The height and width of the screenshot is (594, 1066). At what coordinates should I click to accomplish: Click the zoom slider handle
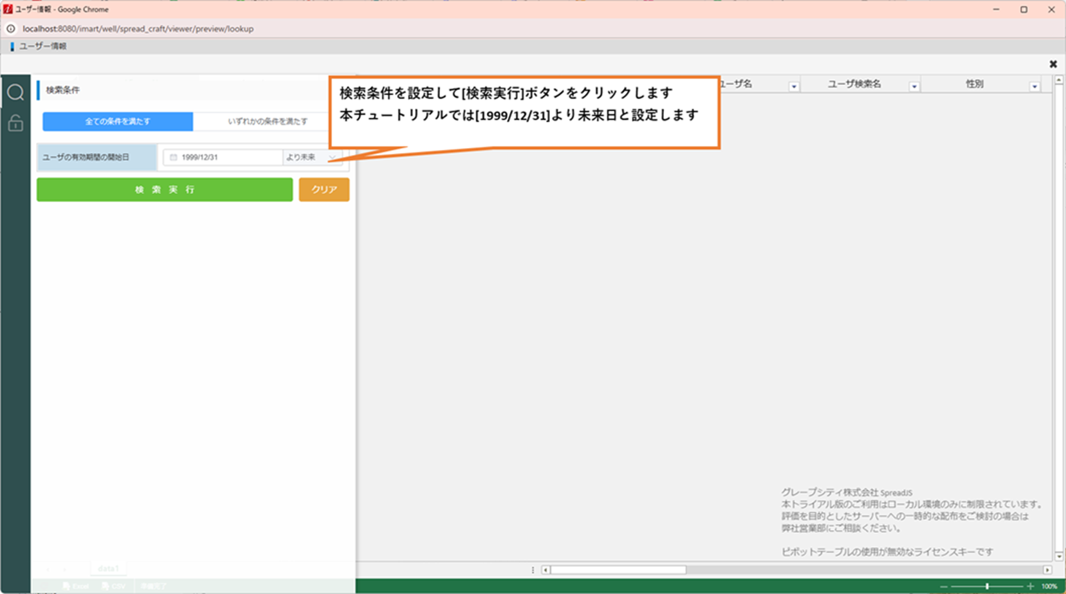tap(987, 586)
